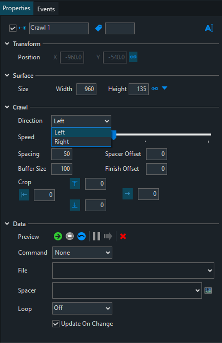Click the green start preview arrow icon
Viewport: 222px width, 343px height.
(58, 236)
